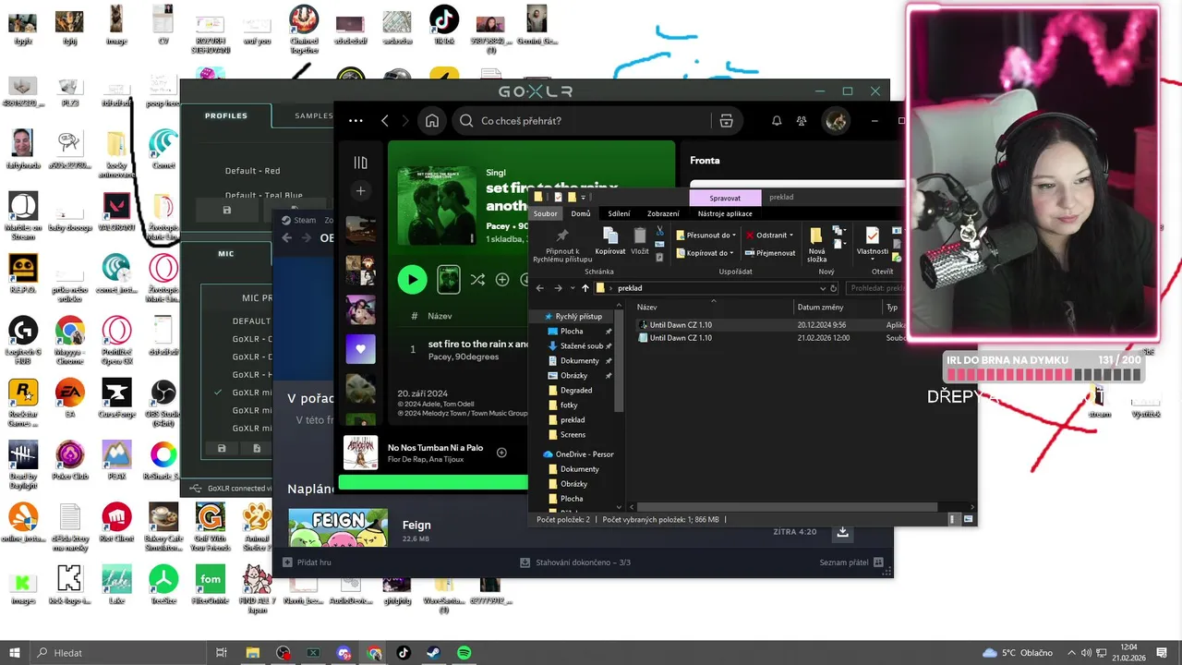Click Spotify Home icon
Screen dimensions: 1182x665
(x=431, y=121)
